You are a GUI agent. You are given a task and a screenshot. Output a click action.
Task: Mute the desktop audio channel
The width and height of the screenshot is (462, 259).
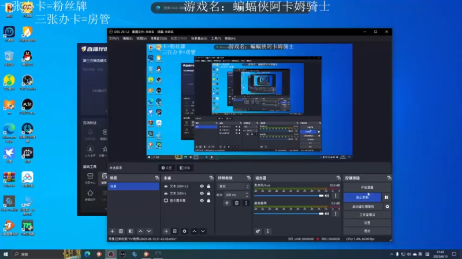327,214
